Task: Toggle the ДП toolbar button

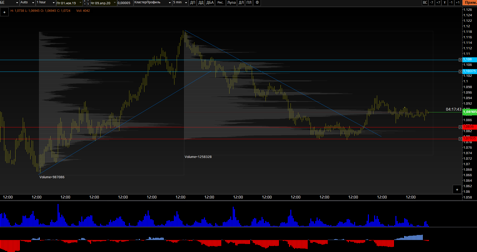Action: 192,3
